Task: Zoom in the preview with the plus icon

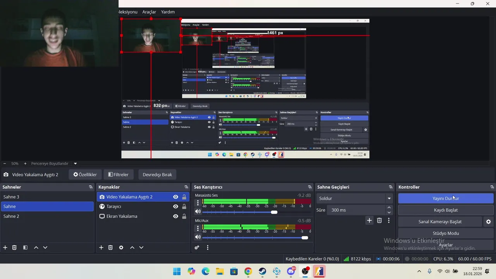Action: [25, 164]
